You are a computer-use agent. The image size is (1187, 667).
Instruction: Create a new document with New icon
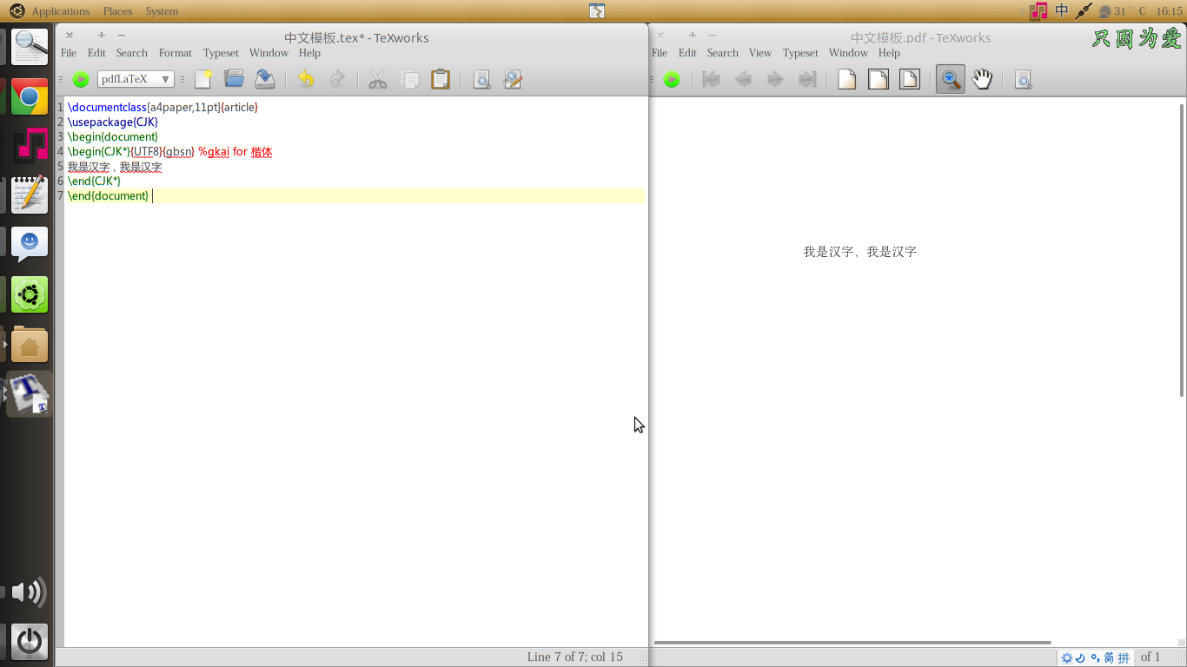point(202,79)
